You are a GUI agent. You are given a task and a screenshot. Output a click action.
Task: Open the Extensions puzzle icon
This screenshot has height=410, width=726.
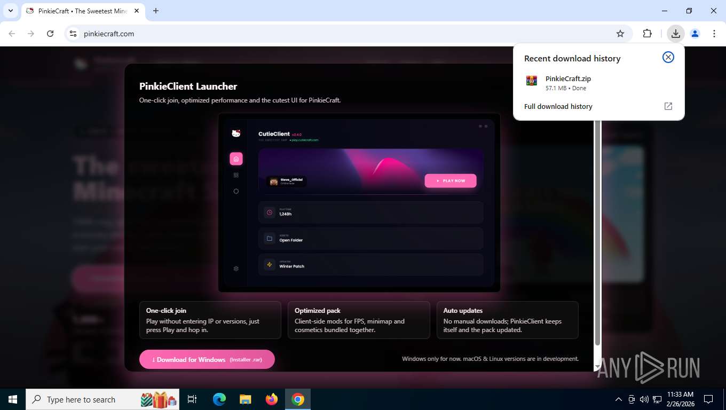point(647,34)
